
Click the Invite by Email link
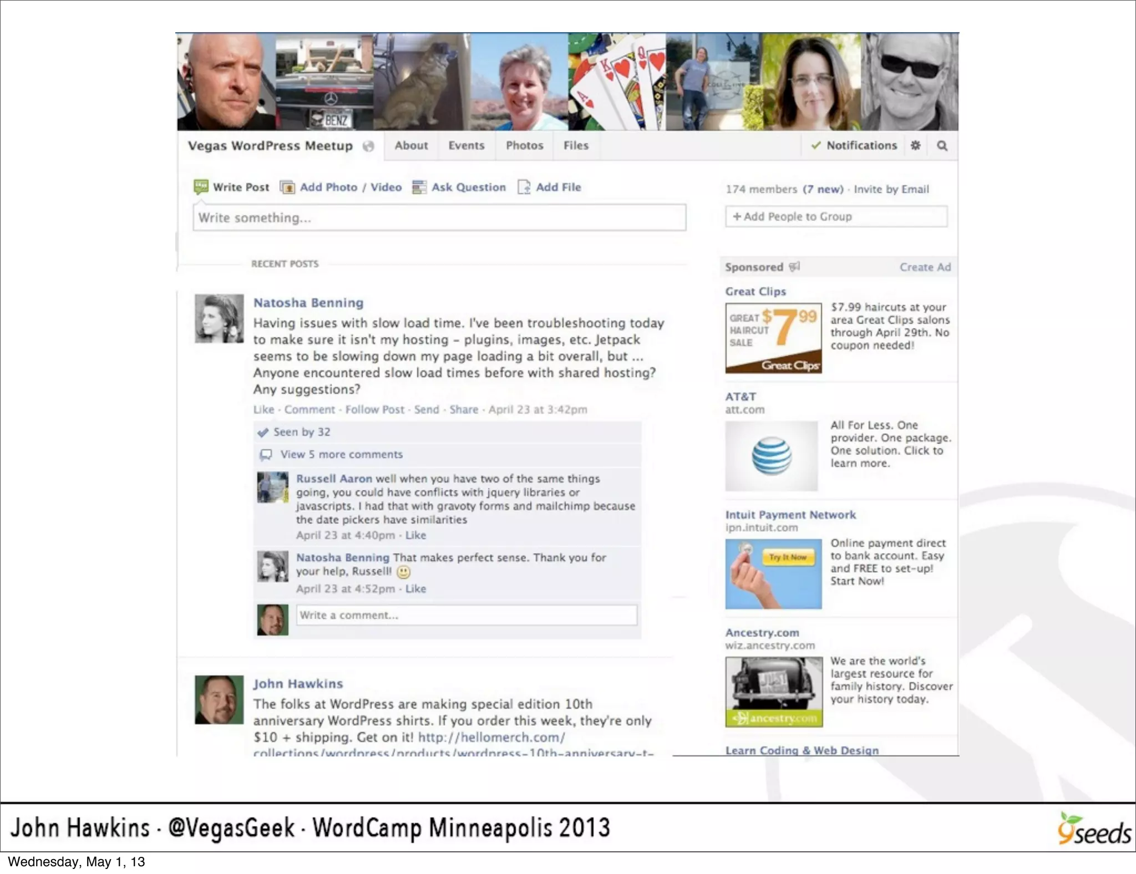891,189
